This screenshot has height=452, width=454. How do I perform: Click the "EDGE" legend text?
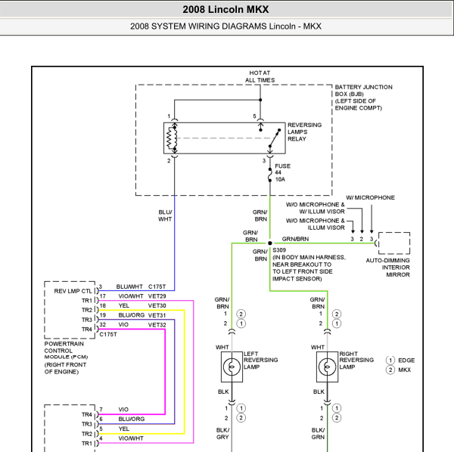coord(406,361)
